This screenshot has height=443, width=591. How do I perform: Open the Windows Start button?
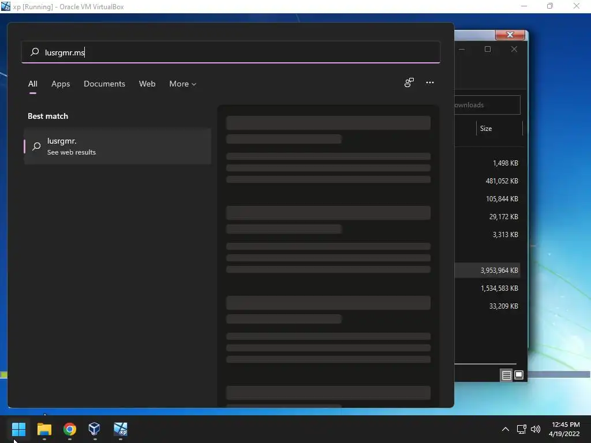(x=18, y=429)
